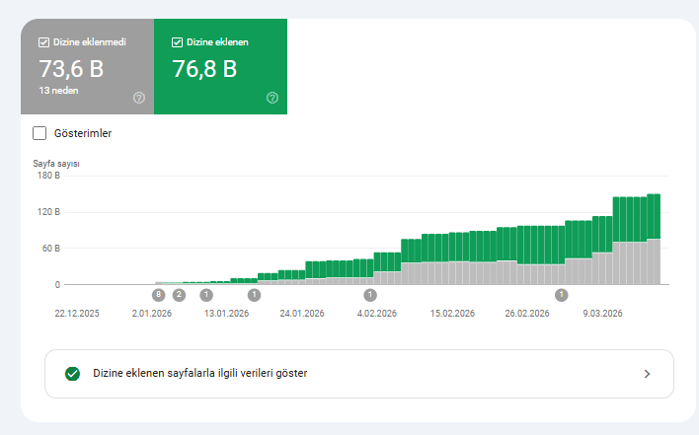Click the 13.01.2026 date label

tap(226, 314)
